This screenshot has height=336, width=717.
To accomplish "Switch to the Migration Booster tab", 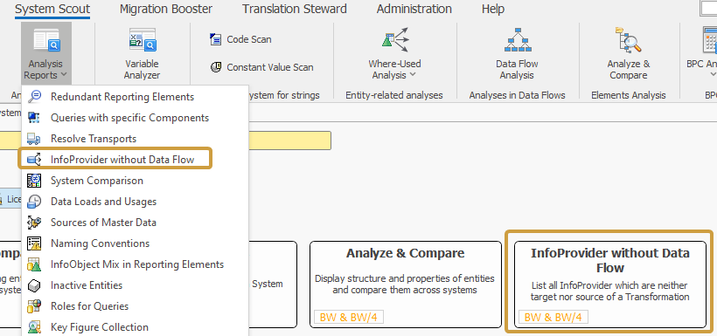I will [166, 9].
